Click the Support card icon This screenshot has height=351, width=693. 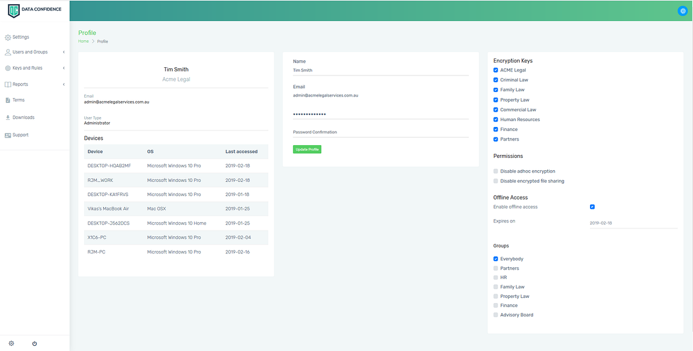coord(8,135)
